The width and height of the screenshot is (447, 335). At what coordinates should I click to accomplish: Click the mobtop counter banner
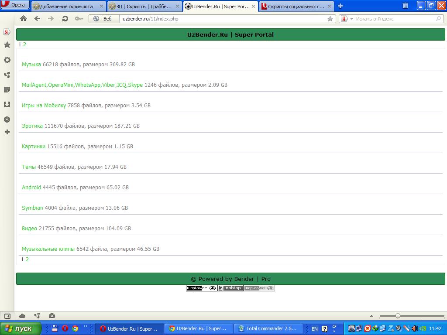tap(230, 288)
